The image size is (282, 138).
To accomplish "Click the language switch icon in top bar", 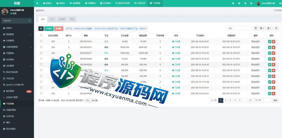I will pyautogui.click(x=245, y=3).
